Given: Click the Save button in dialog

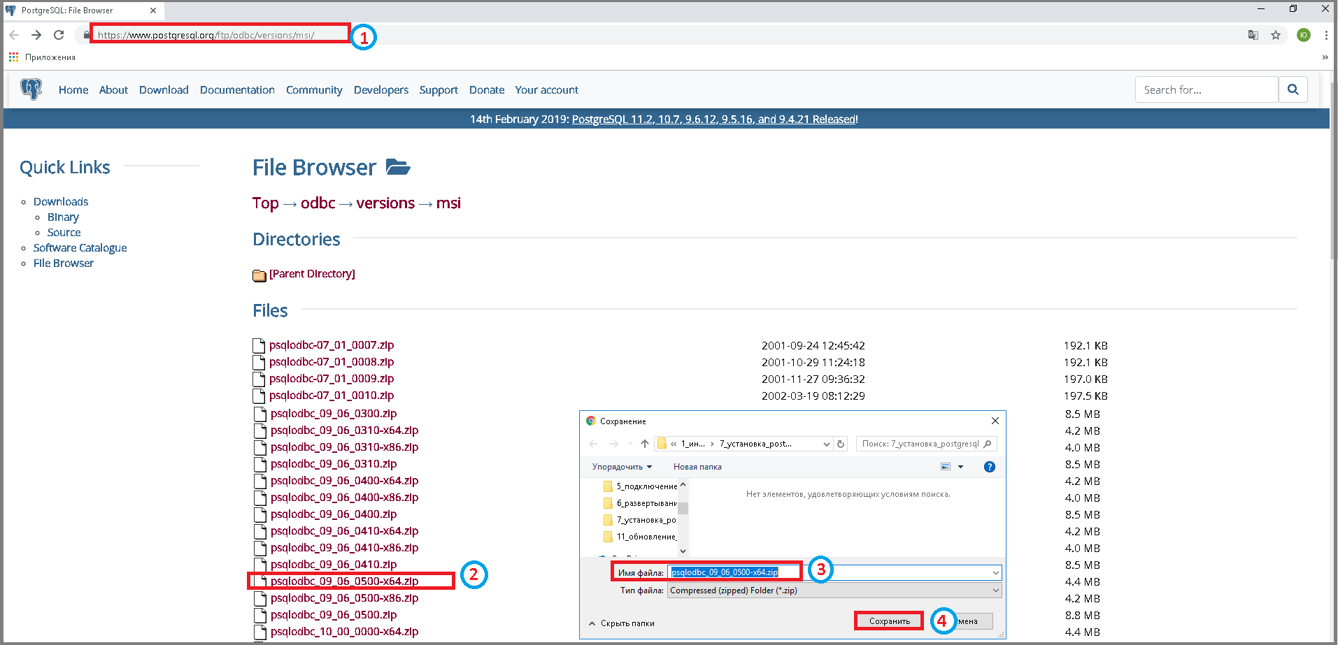Looking at the screenshot, I should point(890,621).
